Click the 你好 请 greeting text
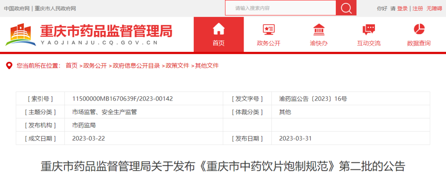 pos(386,9)
